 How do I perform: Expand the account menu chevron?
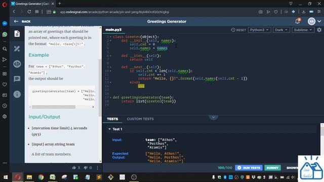click(319, 21)
